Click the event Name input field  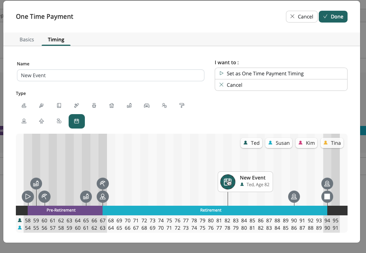click(x=111, y=75)
